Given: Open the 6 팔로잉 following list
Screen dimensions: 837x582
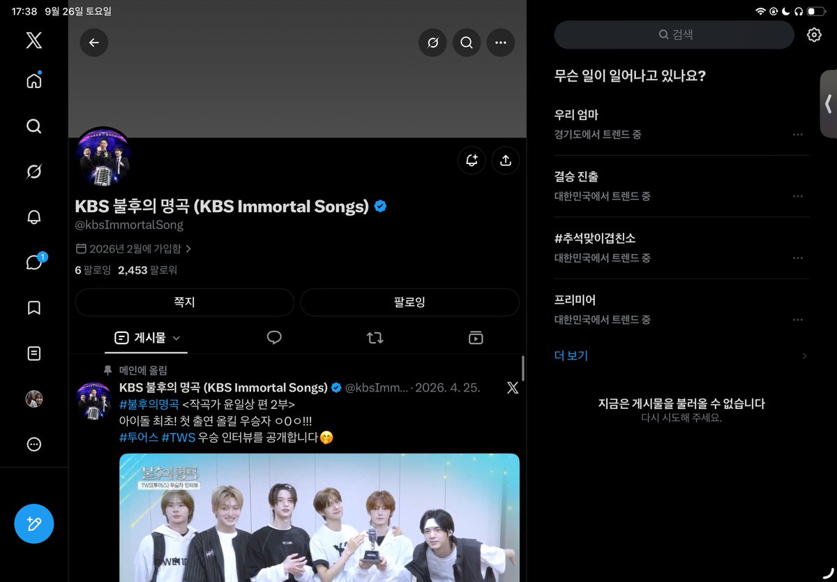Looking at the screenshot, I should pyautogui.click(x=93, y=270).
